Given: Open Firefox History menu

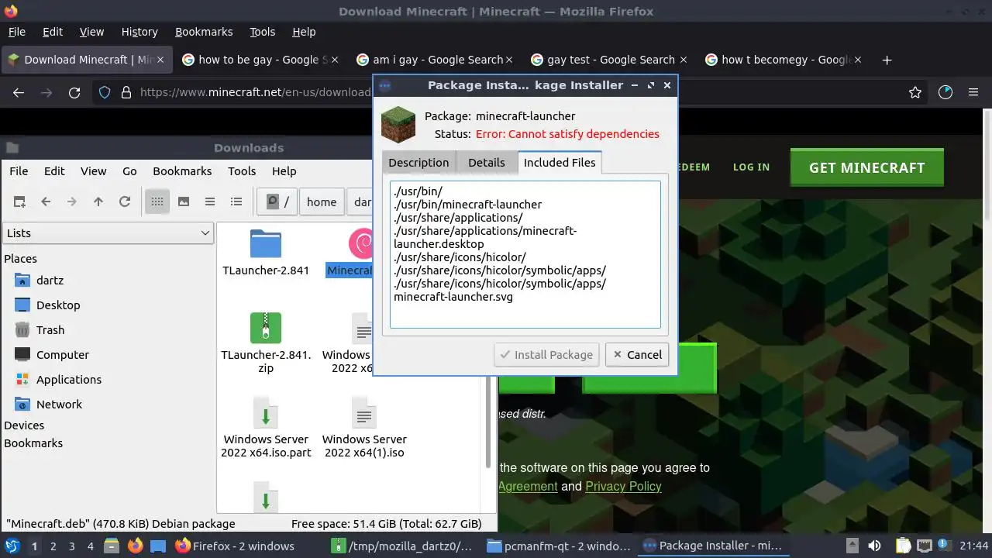Looking at the screenshot, I should point(139,32).
